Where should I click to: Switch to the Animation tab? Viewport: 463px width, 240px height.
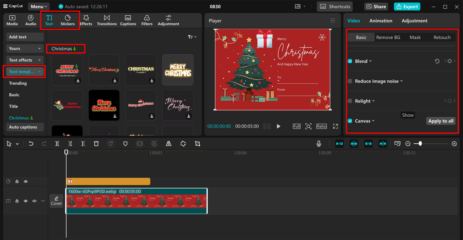381,21
